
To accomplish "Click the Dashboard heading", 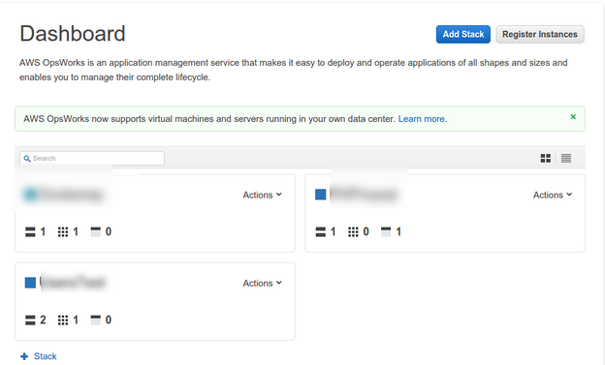I will (x=73, y=34).
